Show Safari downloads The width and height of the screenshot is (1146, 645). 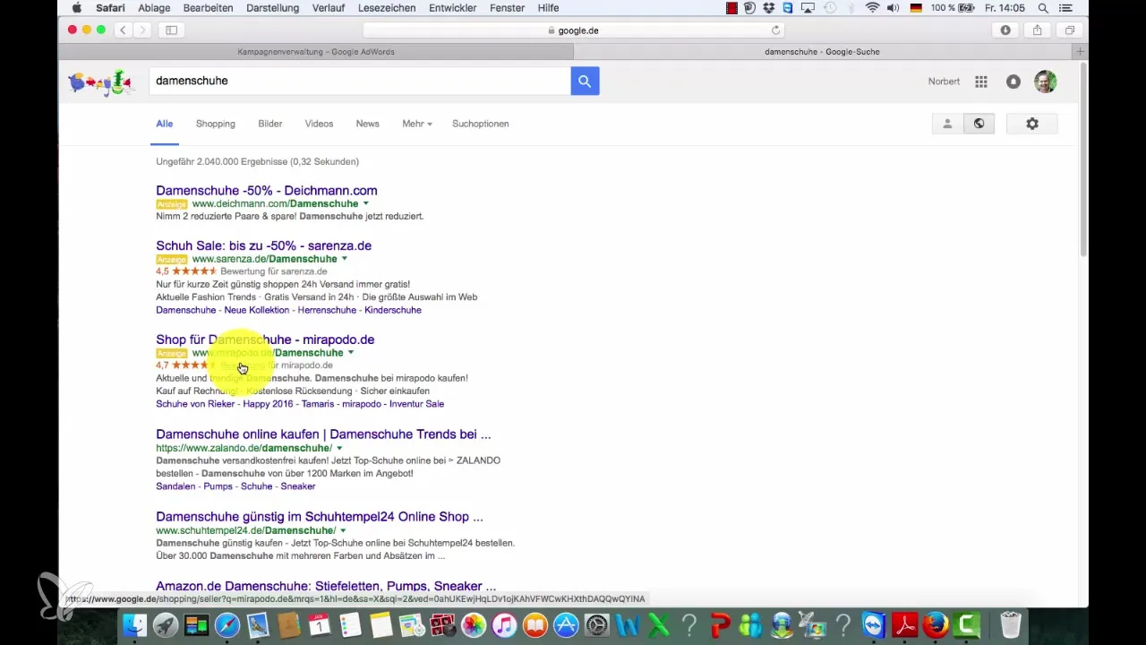[x=1005, y=30]
